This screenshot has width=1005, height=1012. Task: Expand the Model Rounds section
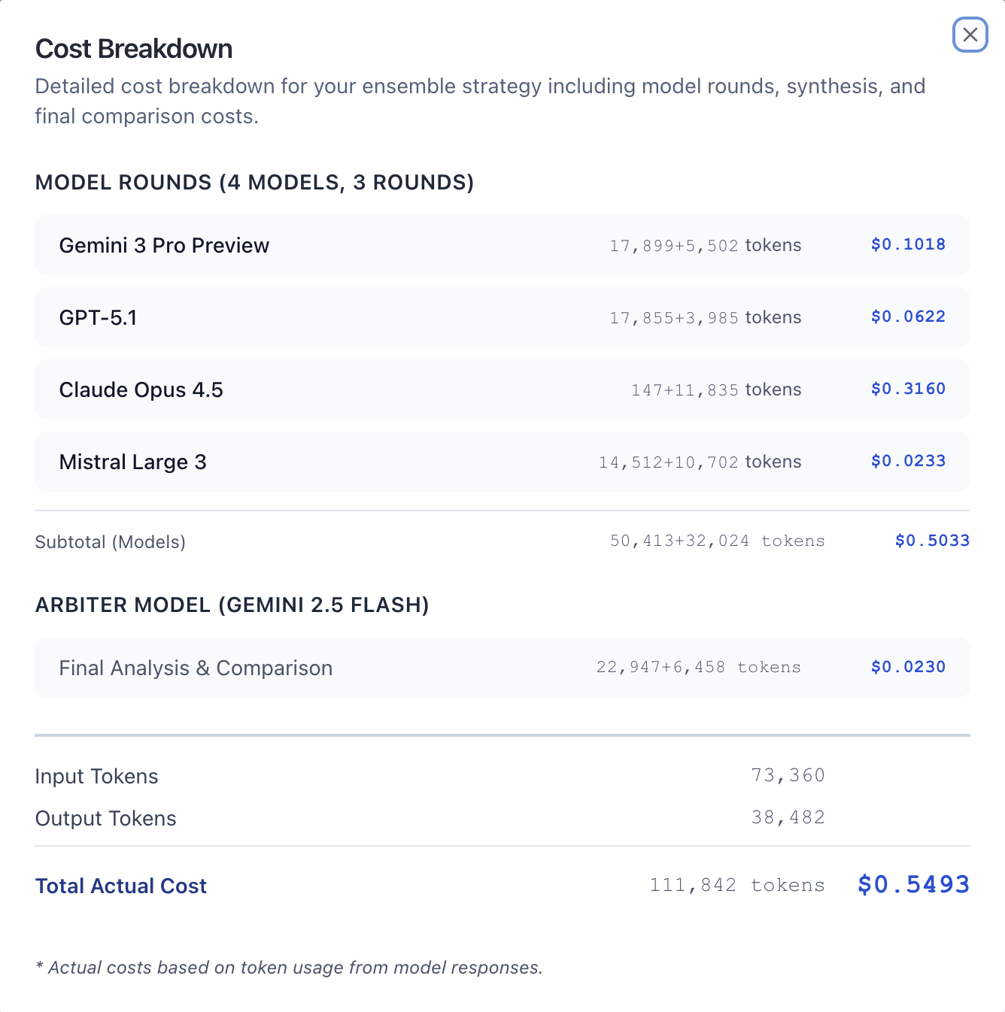tap(255, 182)
